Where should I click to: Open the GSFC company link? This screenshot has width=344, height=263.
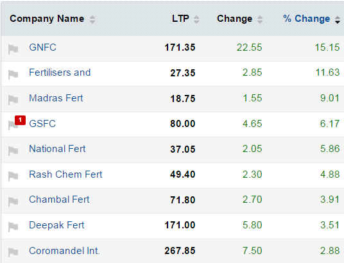pos(42,124)
